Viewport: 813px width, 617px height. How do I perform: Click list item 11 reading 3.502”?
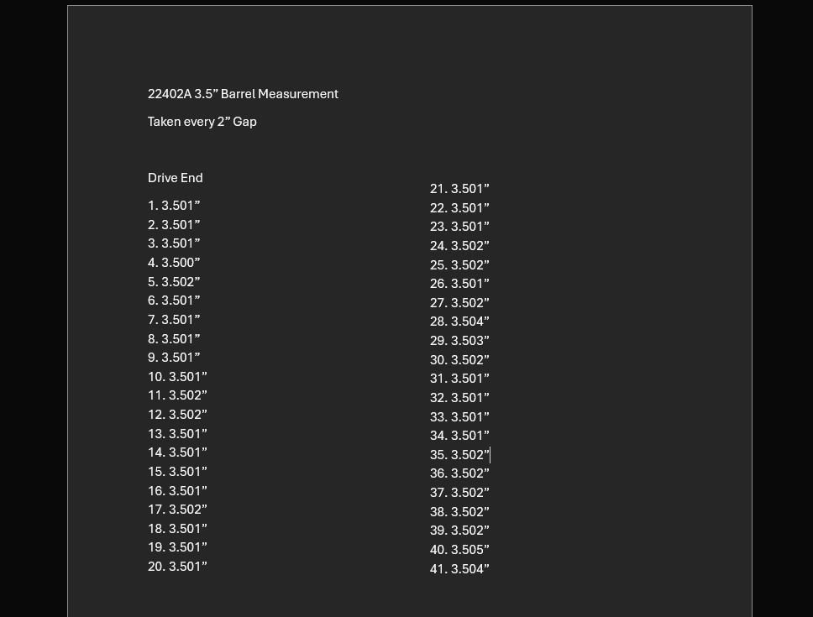[x=177, y=395]
